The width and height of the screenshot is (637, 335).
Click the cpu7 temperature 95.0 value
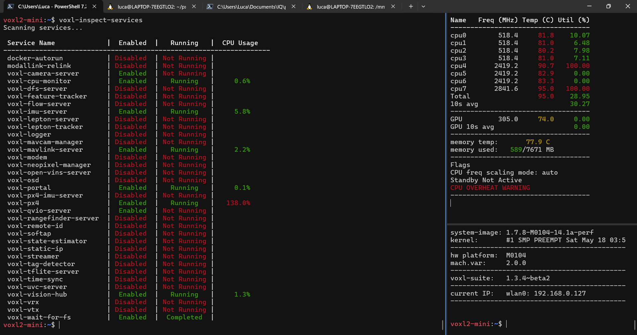point(546,89)
